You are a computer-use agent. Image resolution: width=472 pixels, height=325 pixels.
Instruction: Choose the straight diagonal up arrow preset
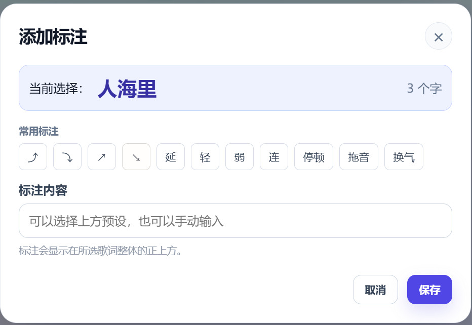[x=102, y=157]
